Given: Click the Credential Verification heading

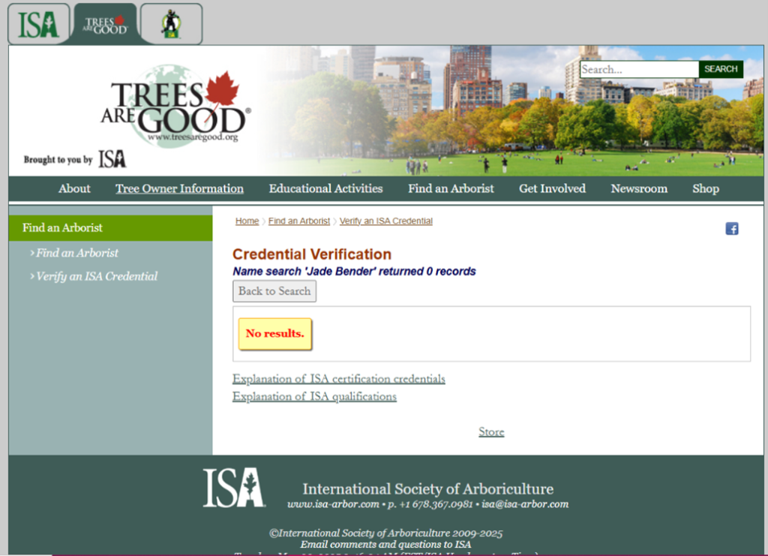Looking at the screenshot, I should (312, 254).
